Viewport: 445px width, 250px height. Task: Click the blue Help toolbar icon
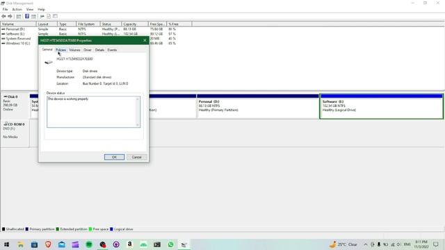pyautogui.click(x=27, y=17)
